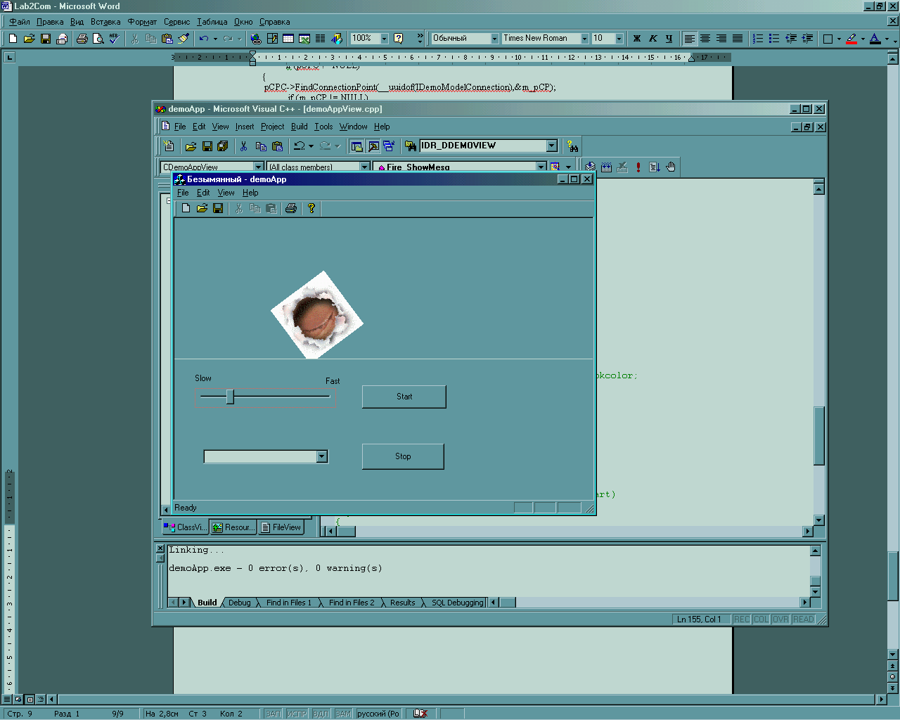This screenshot has width=900, height=720.
Task: Open Print Preview in Word toolbar
Action: pos(98,39)
